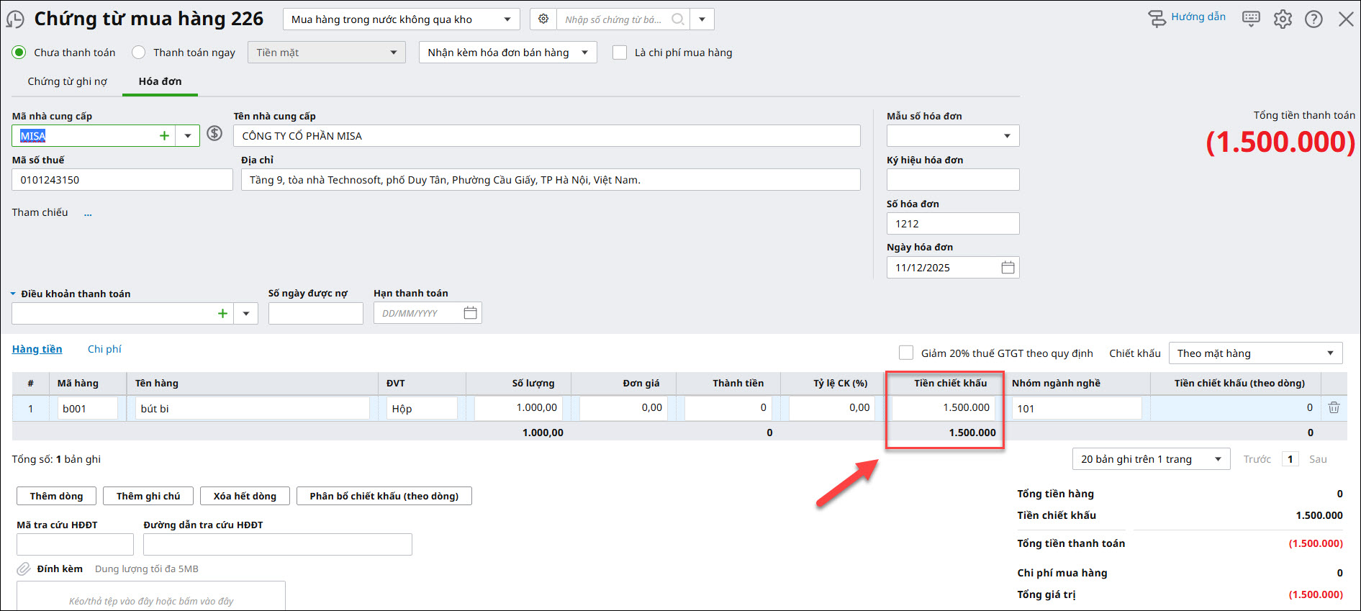Enable Là chi phí mua hàng checkbox

point(619,53)
